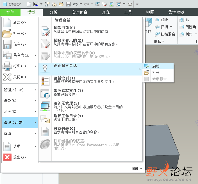The height and width of the screenshot is (184, 198).
Task: Click 选择工作目录(W) option
Action: point(90,119)
